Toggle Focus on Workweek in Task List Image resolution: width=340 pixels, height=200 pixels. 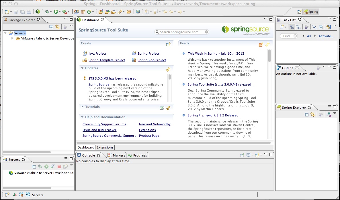pos(306,27)
